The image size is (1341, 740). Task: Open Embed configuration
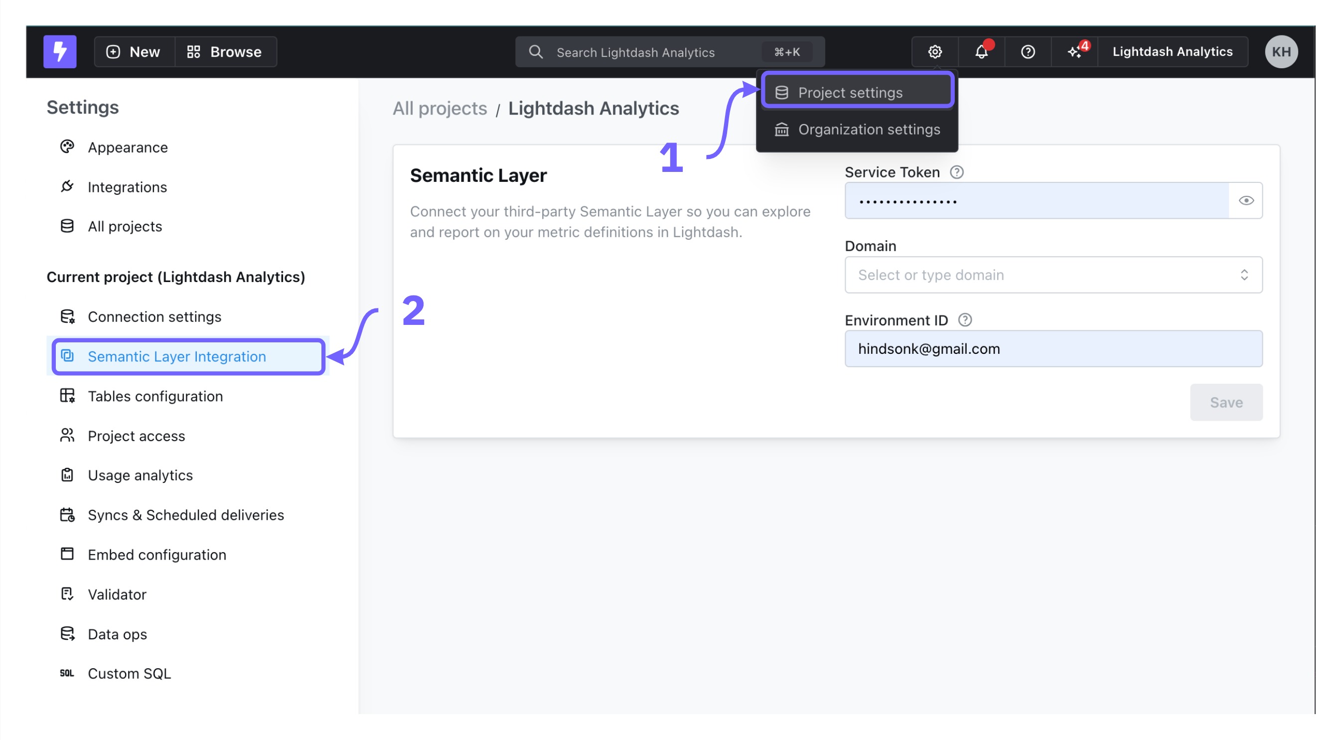tap(187, 554)
